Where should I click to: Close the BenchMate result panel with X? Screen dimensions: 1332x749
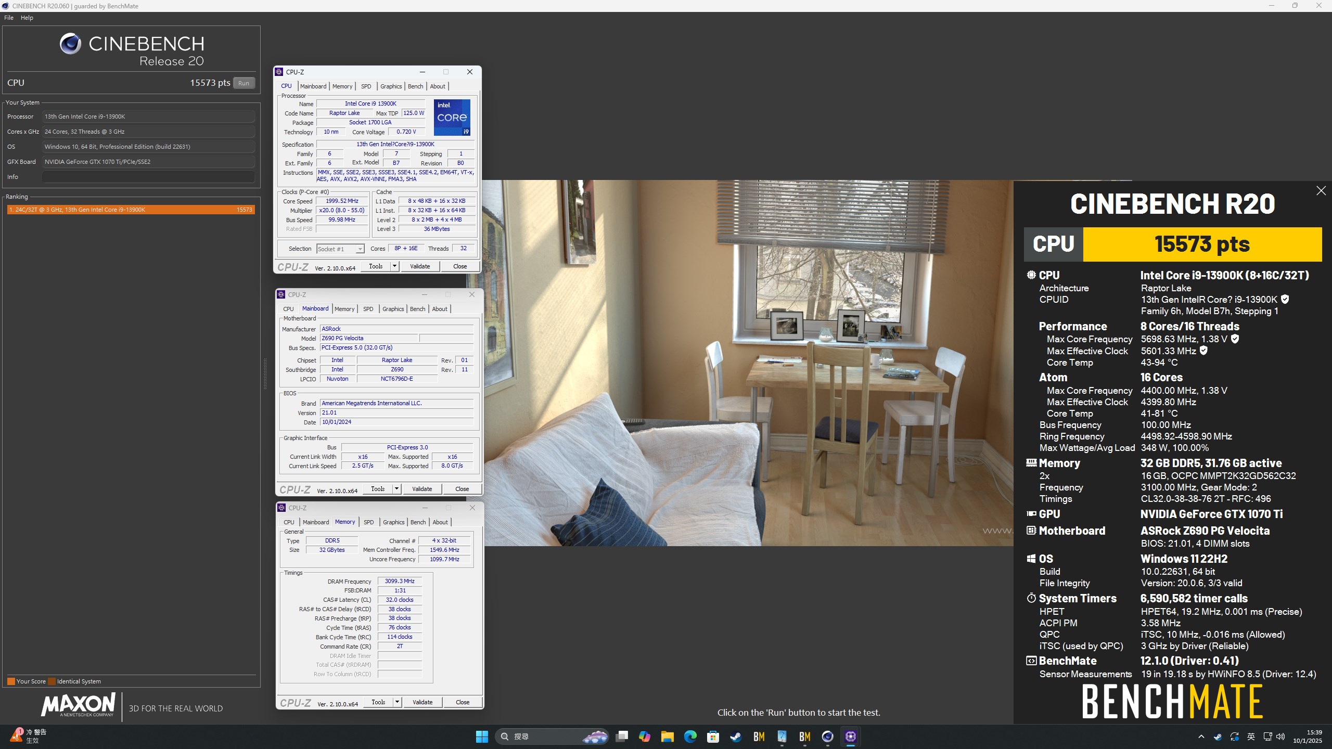pyautogui.click(x=1321, y=191)
